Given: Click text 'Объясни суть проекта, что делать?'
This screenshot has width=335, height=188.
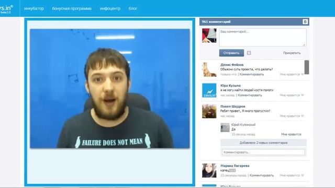Looking at the screenshot, I should (x=247, y=69).
